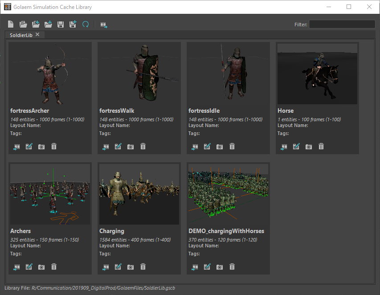Click inside the Filter text field

pyautogui.click(x=342, y=25)
